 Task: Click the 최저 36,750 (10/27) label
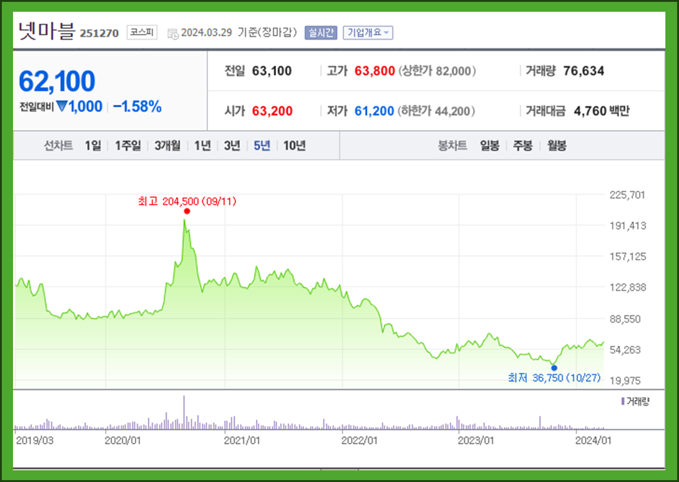(x=555, y=378)
